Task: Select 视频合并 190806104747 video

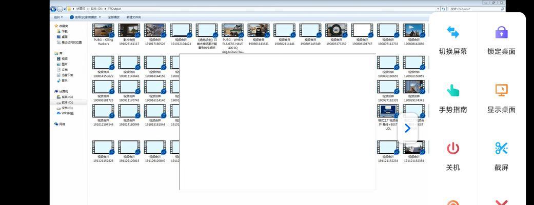Action: click(x=362, y=34)
